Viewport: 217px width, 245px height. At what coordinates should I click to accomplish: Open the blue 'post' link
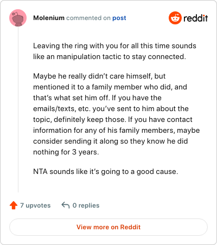click(x=119, y=18)
